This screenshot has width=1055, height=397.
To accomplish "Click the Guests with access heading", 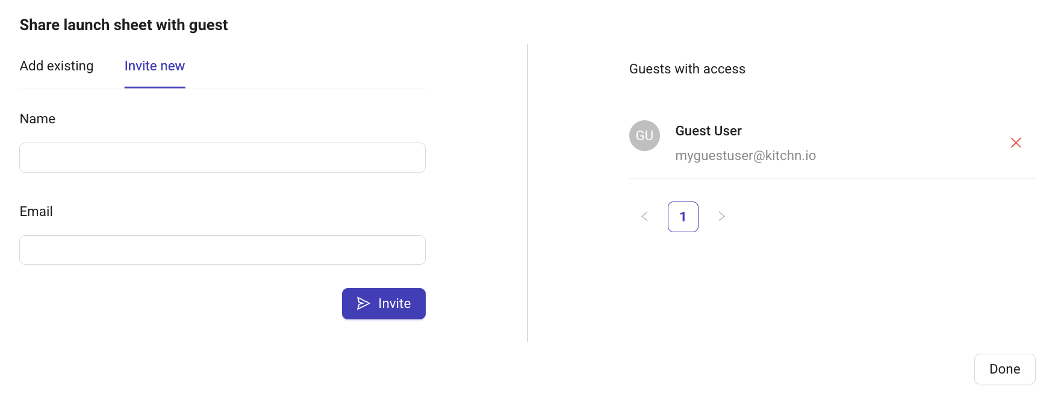I will tap(687, 69).
